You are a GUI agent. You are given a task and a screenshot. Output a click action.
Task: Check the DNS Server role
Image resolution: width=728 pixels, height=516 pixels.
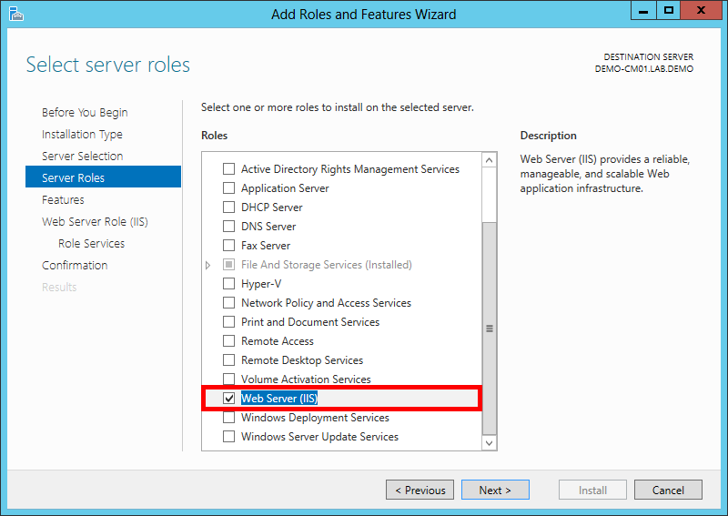pos(229,227)
